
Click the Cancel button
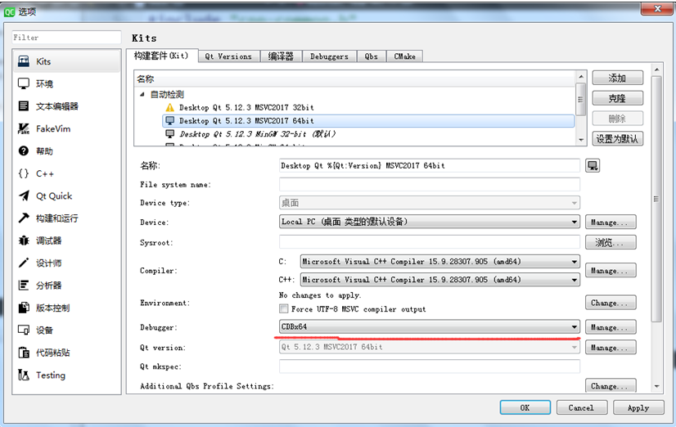click(582, 407)
